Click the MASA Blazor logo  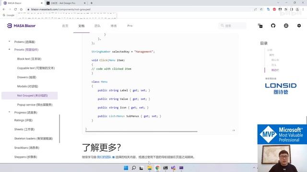tap(21, 26)
